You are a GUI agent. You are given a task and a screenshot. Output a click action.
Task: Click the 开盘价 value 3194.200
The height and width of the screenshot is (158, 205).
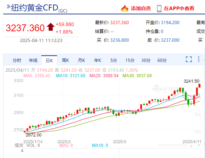tap(170, 23)
